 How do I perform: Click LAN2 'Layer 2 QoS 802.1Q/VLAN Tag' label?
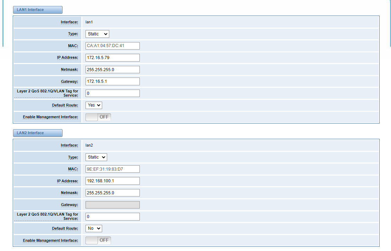48,216
